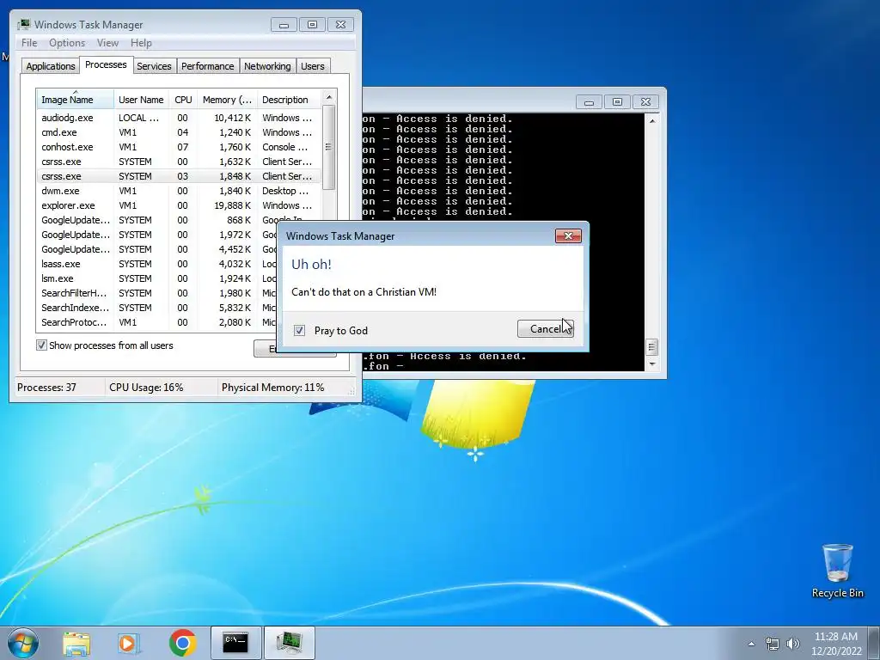Open the View menu
This screenshot has height=660, width=880.
pyautogui.click(x=107, y=43)
